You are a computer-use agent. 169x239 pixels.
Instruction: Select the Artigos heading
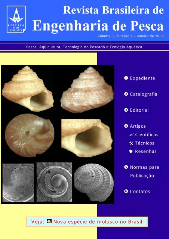pos(138,126)
